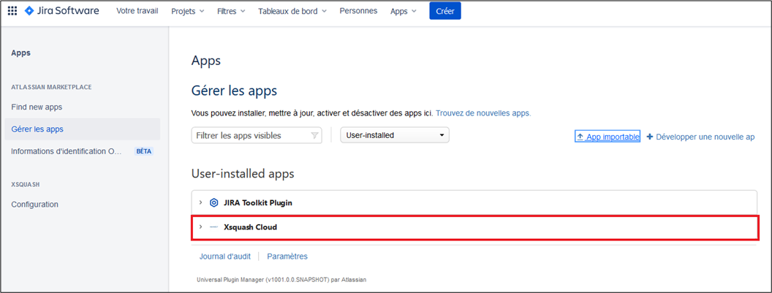Open Find new apps in sidebar
Image resolution: width=772 pixels, height=293 pixels.
pyautogui.click(x=37, y=107)
